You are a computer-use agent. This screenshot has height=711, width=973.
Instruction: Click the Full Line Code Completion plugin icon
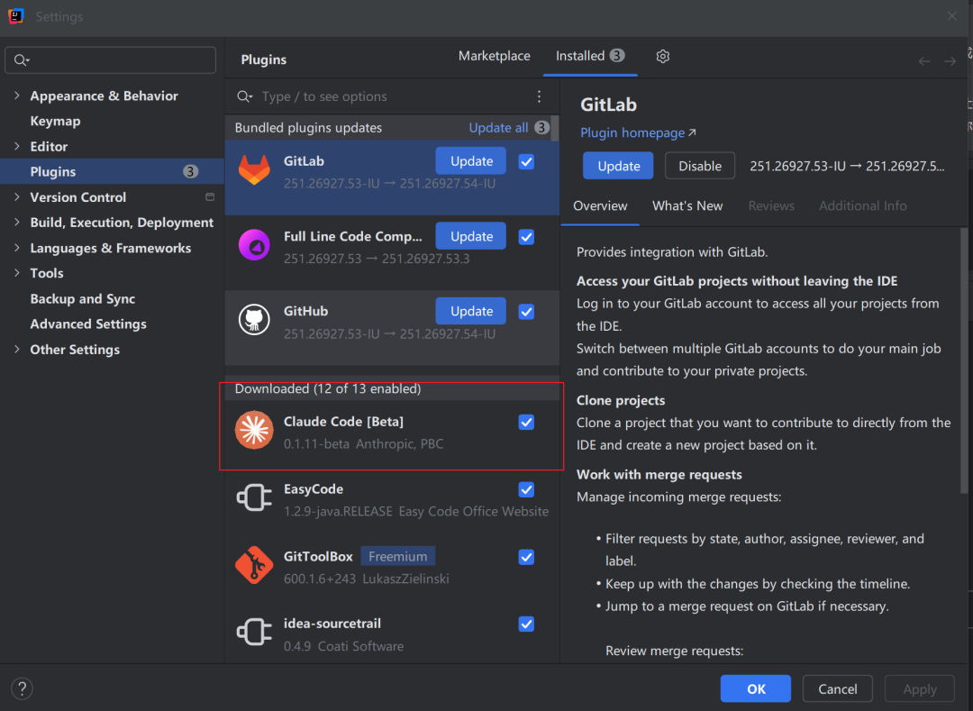pos(254,244)
